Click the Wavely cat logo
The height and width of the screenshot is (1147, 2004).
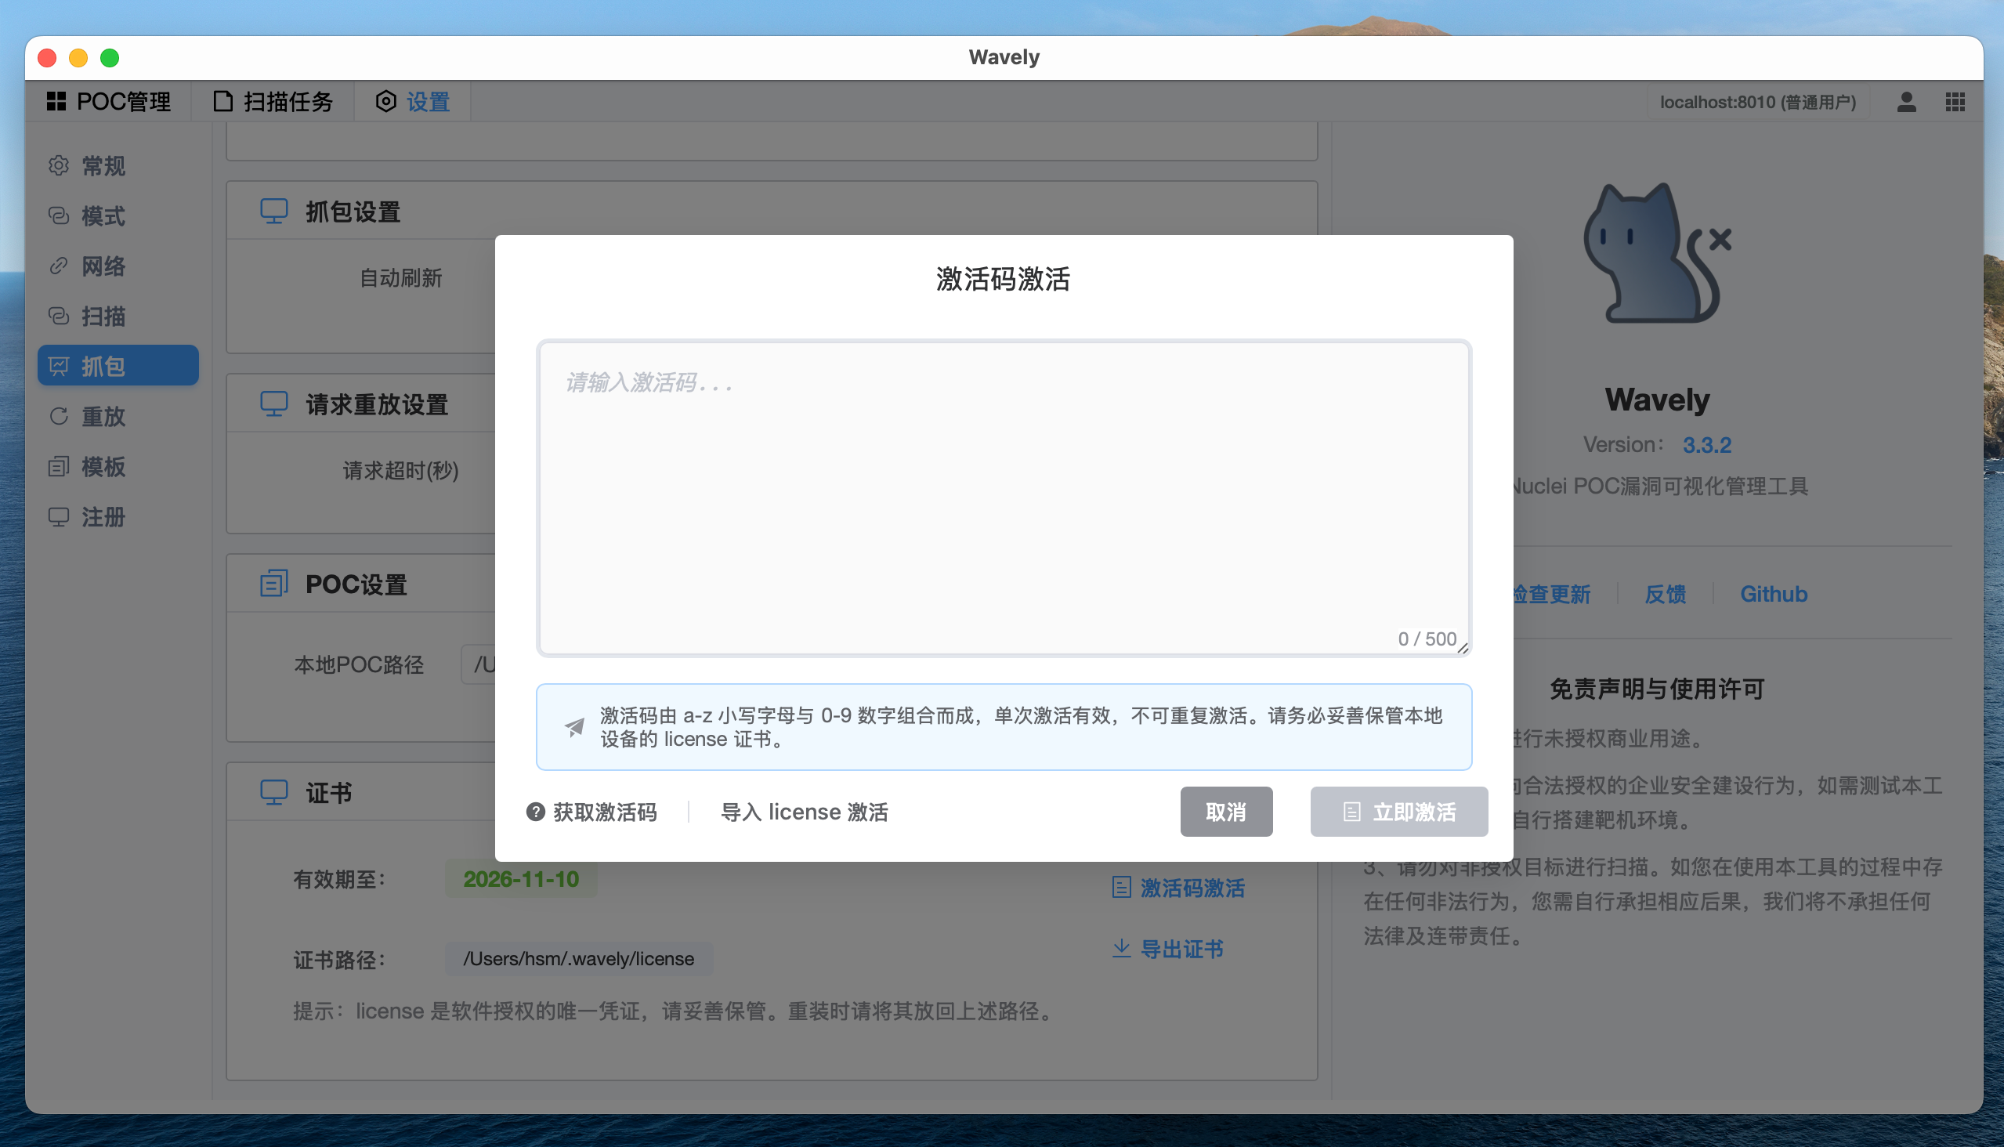[x=1658, y=254]
